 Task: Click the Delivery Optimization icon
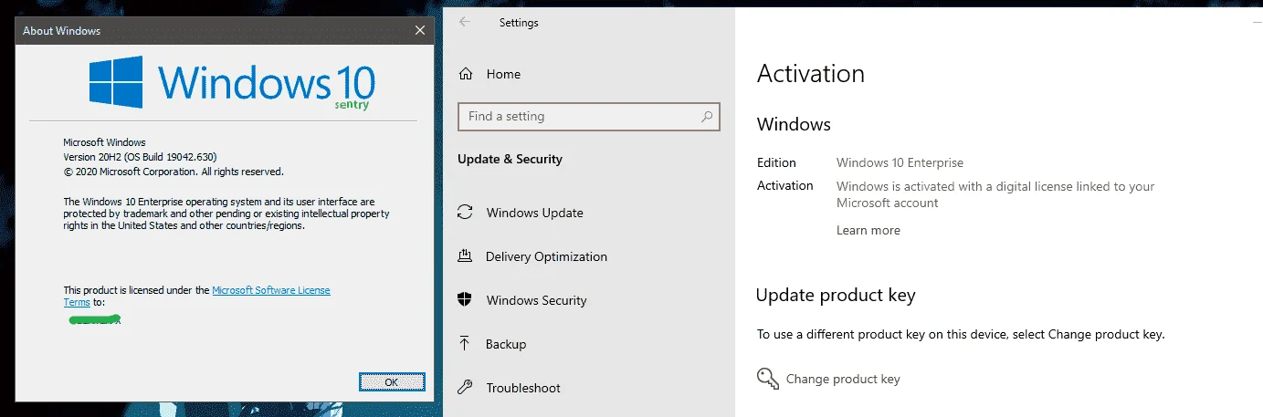pyautogui.click(x=466, y=256)
